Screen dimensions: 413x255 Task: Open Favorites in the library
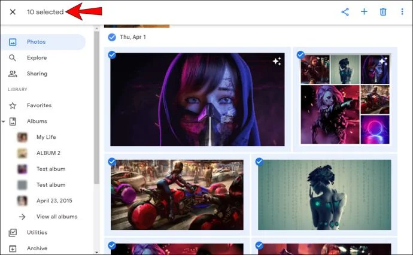[x=40, y=105]
